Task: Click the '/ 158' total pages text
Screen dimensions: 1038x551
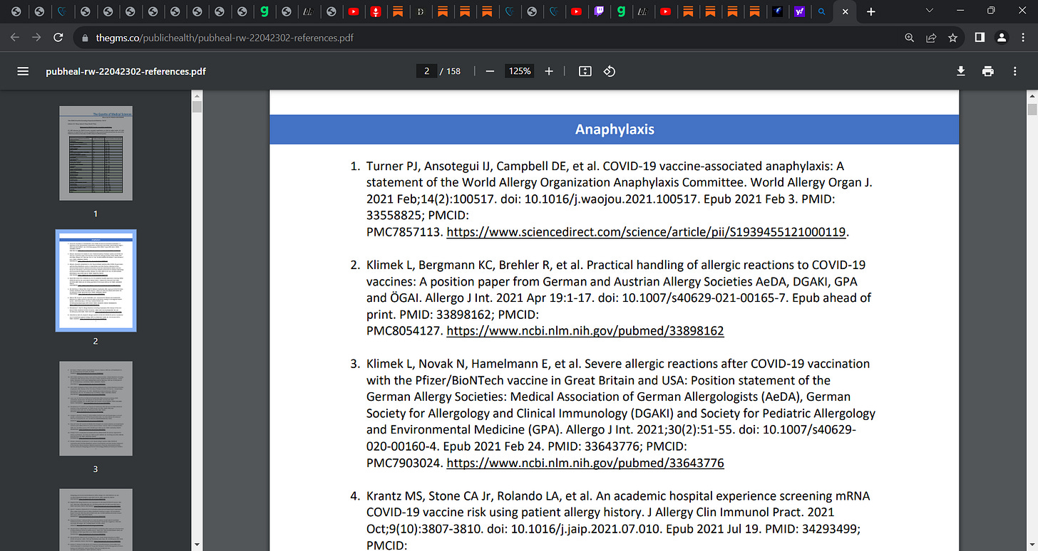Action: pyautogui.click(x=450, y=71)
